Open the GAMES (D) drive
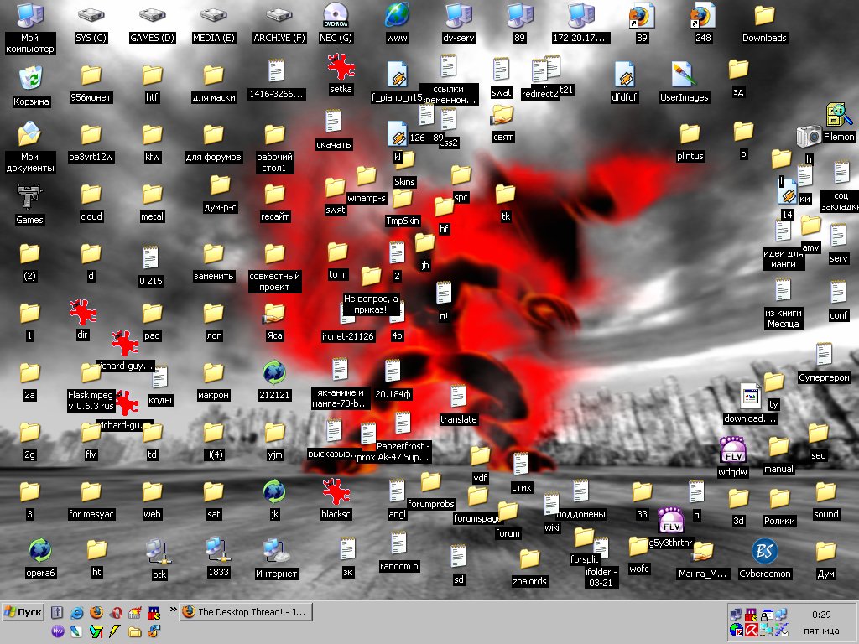 pyautogui.click(x=153, y=24)
